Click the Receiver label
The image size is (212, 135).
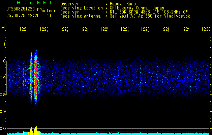point(70,12)
